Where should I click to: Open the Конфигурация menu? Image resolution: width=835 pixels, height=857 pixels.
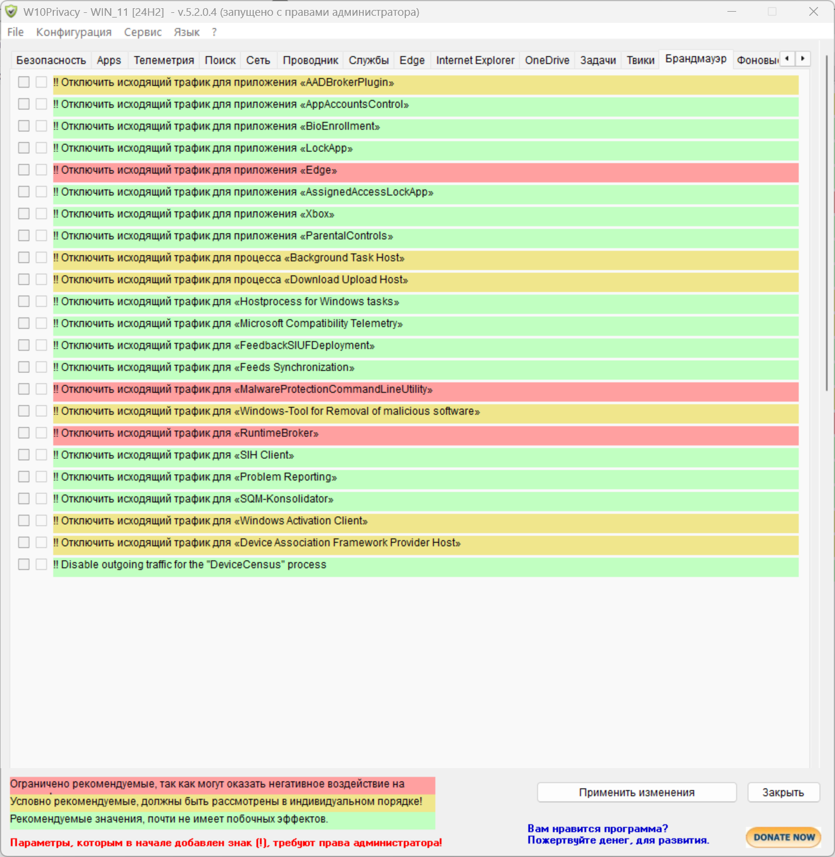click(74, 32)
